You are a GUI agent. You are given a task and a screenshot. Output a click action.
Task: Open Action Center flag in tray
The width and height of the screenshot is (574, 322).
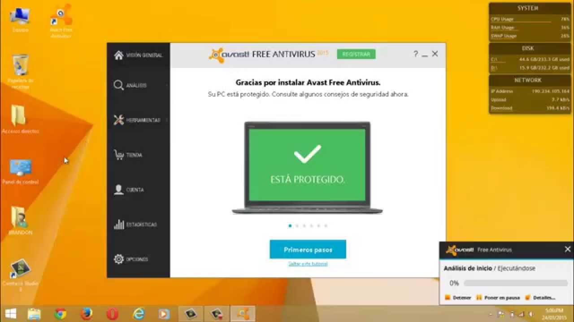pyautogui.click(x=500, y=314)
